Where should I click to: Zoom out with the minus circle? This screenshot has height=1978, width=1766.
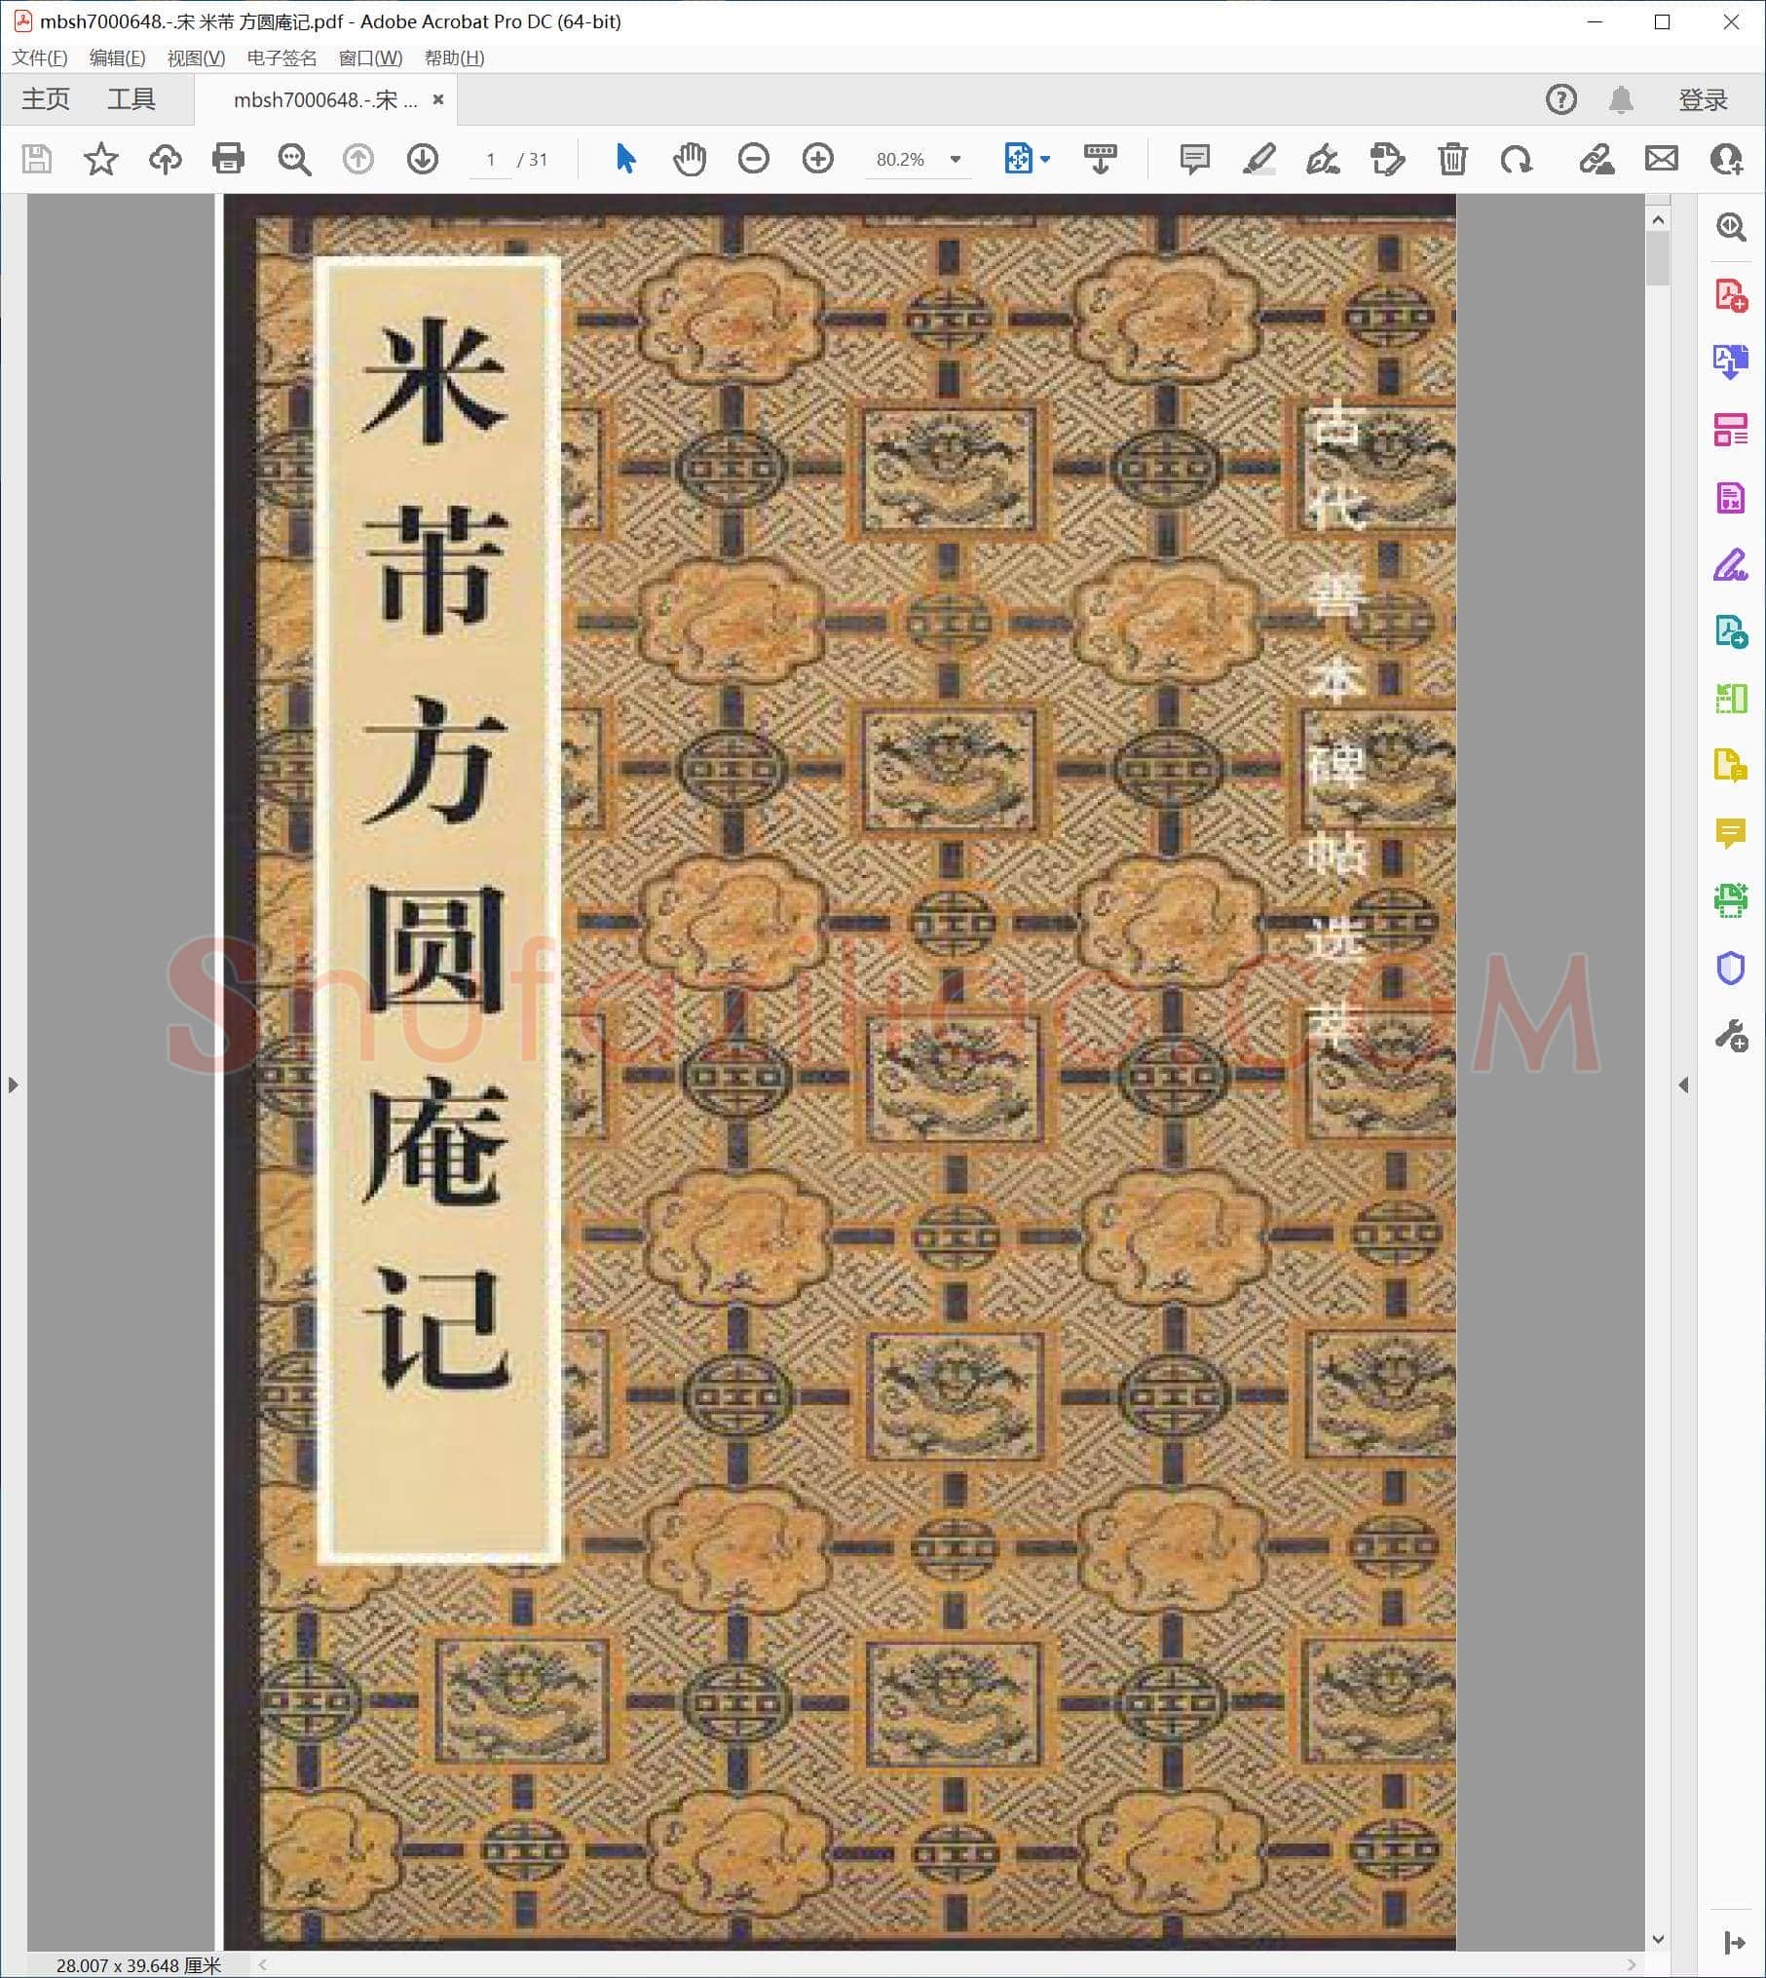pyautogui.click(x=754, y=159)
